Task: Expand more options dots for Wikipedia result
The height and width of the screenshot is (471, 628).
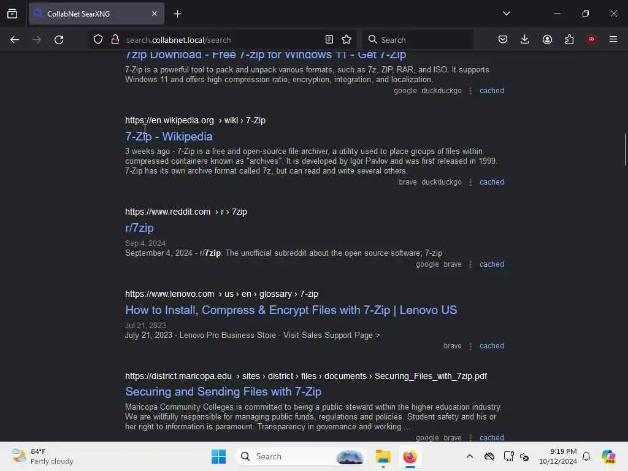Action: point(470,182)
